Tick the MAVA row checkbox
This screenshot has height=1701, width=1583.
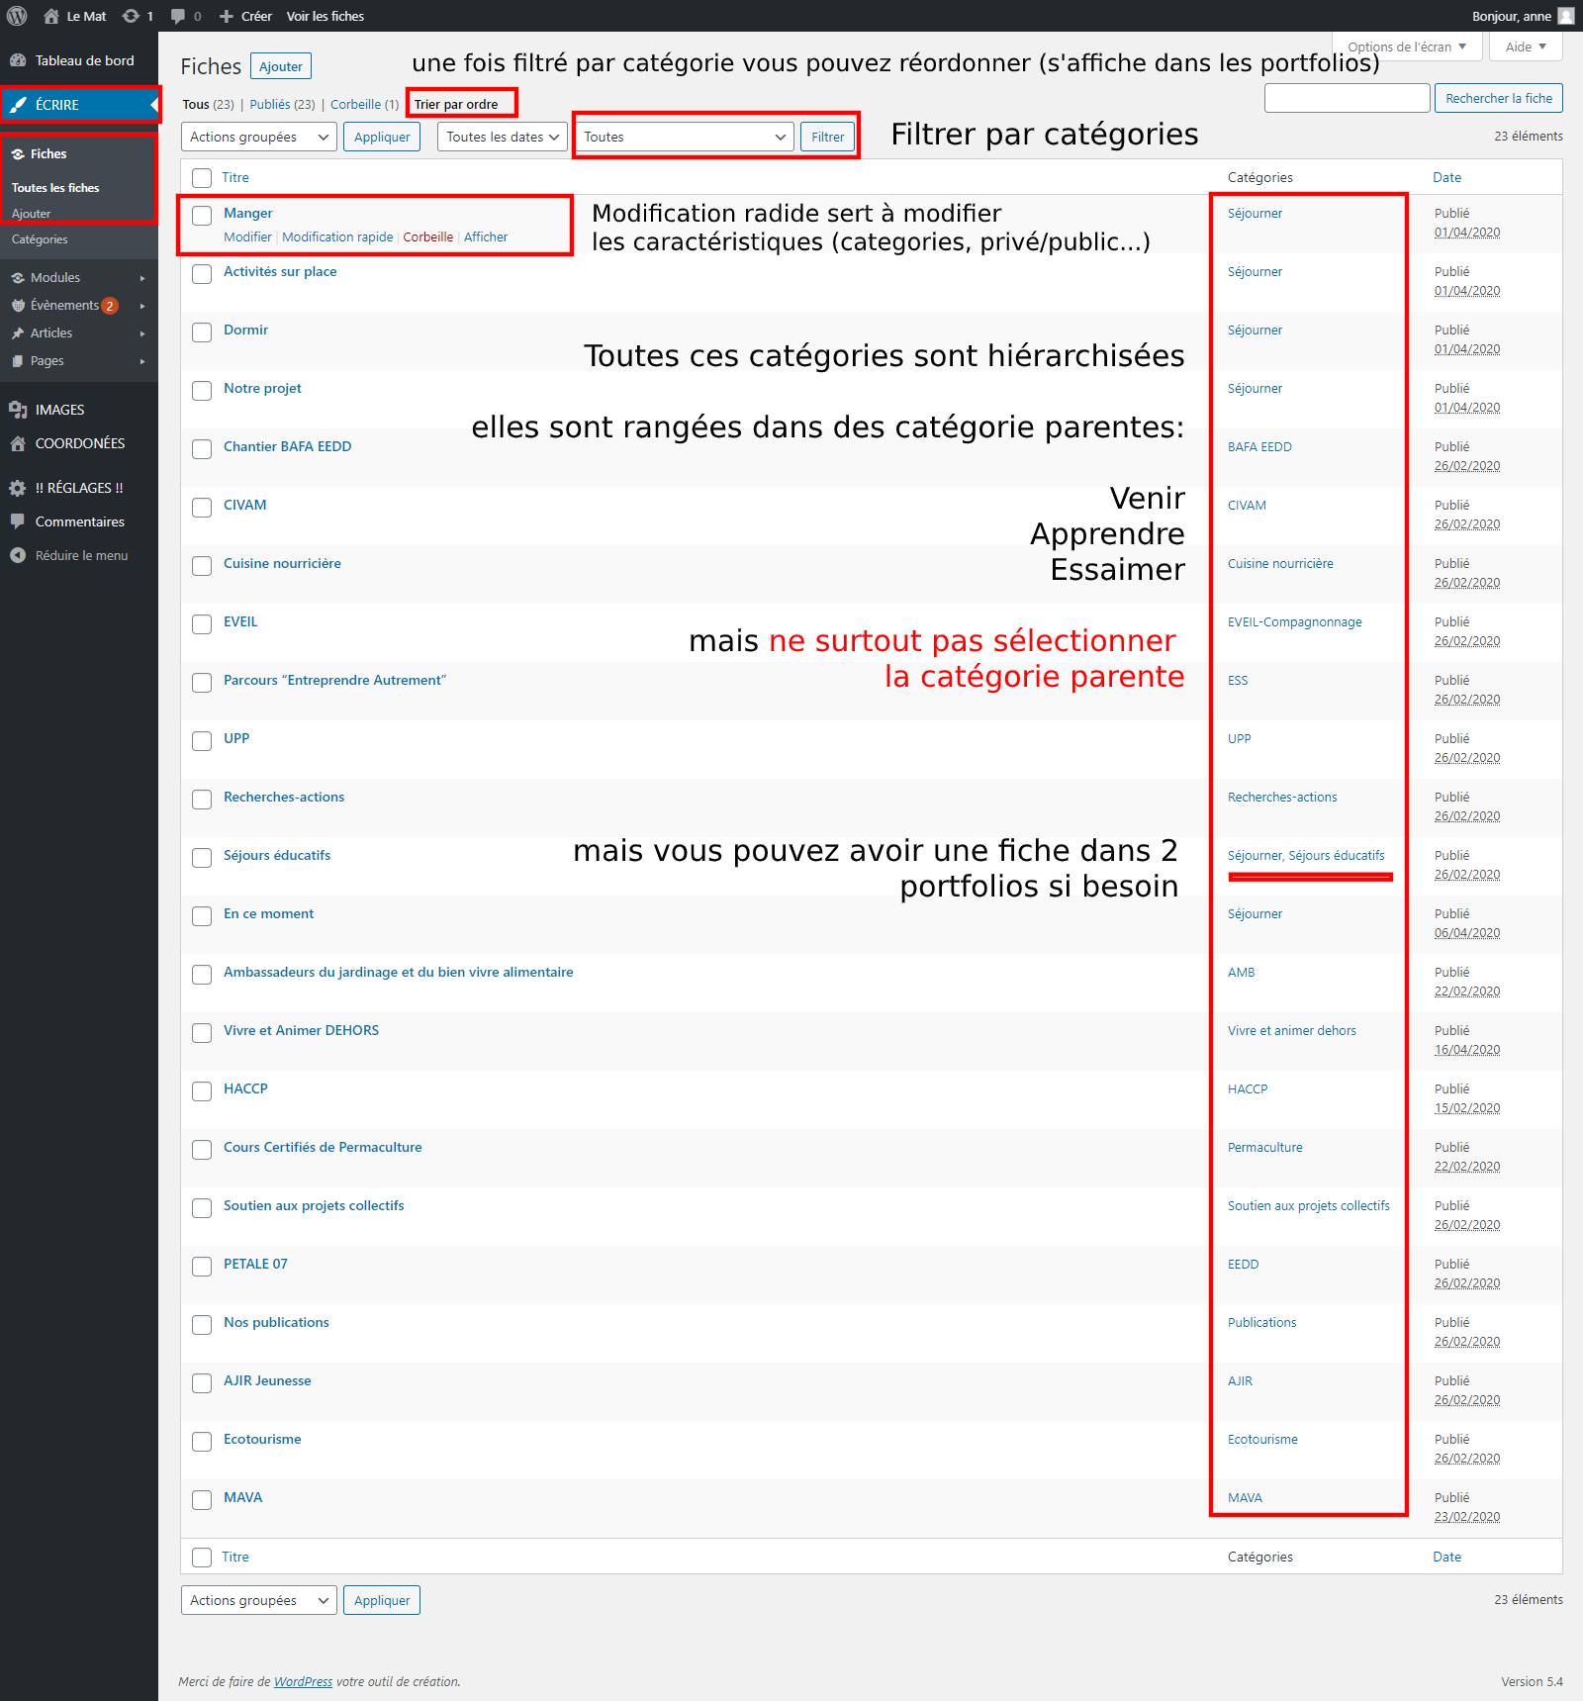(202, 1500)
